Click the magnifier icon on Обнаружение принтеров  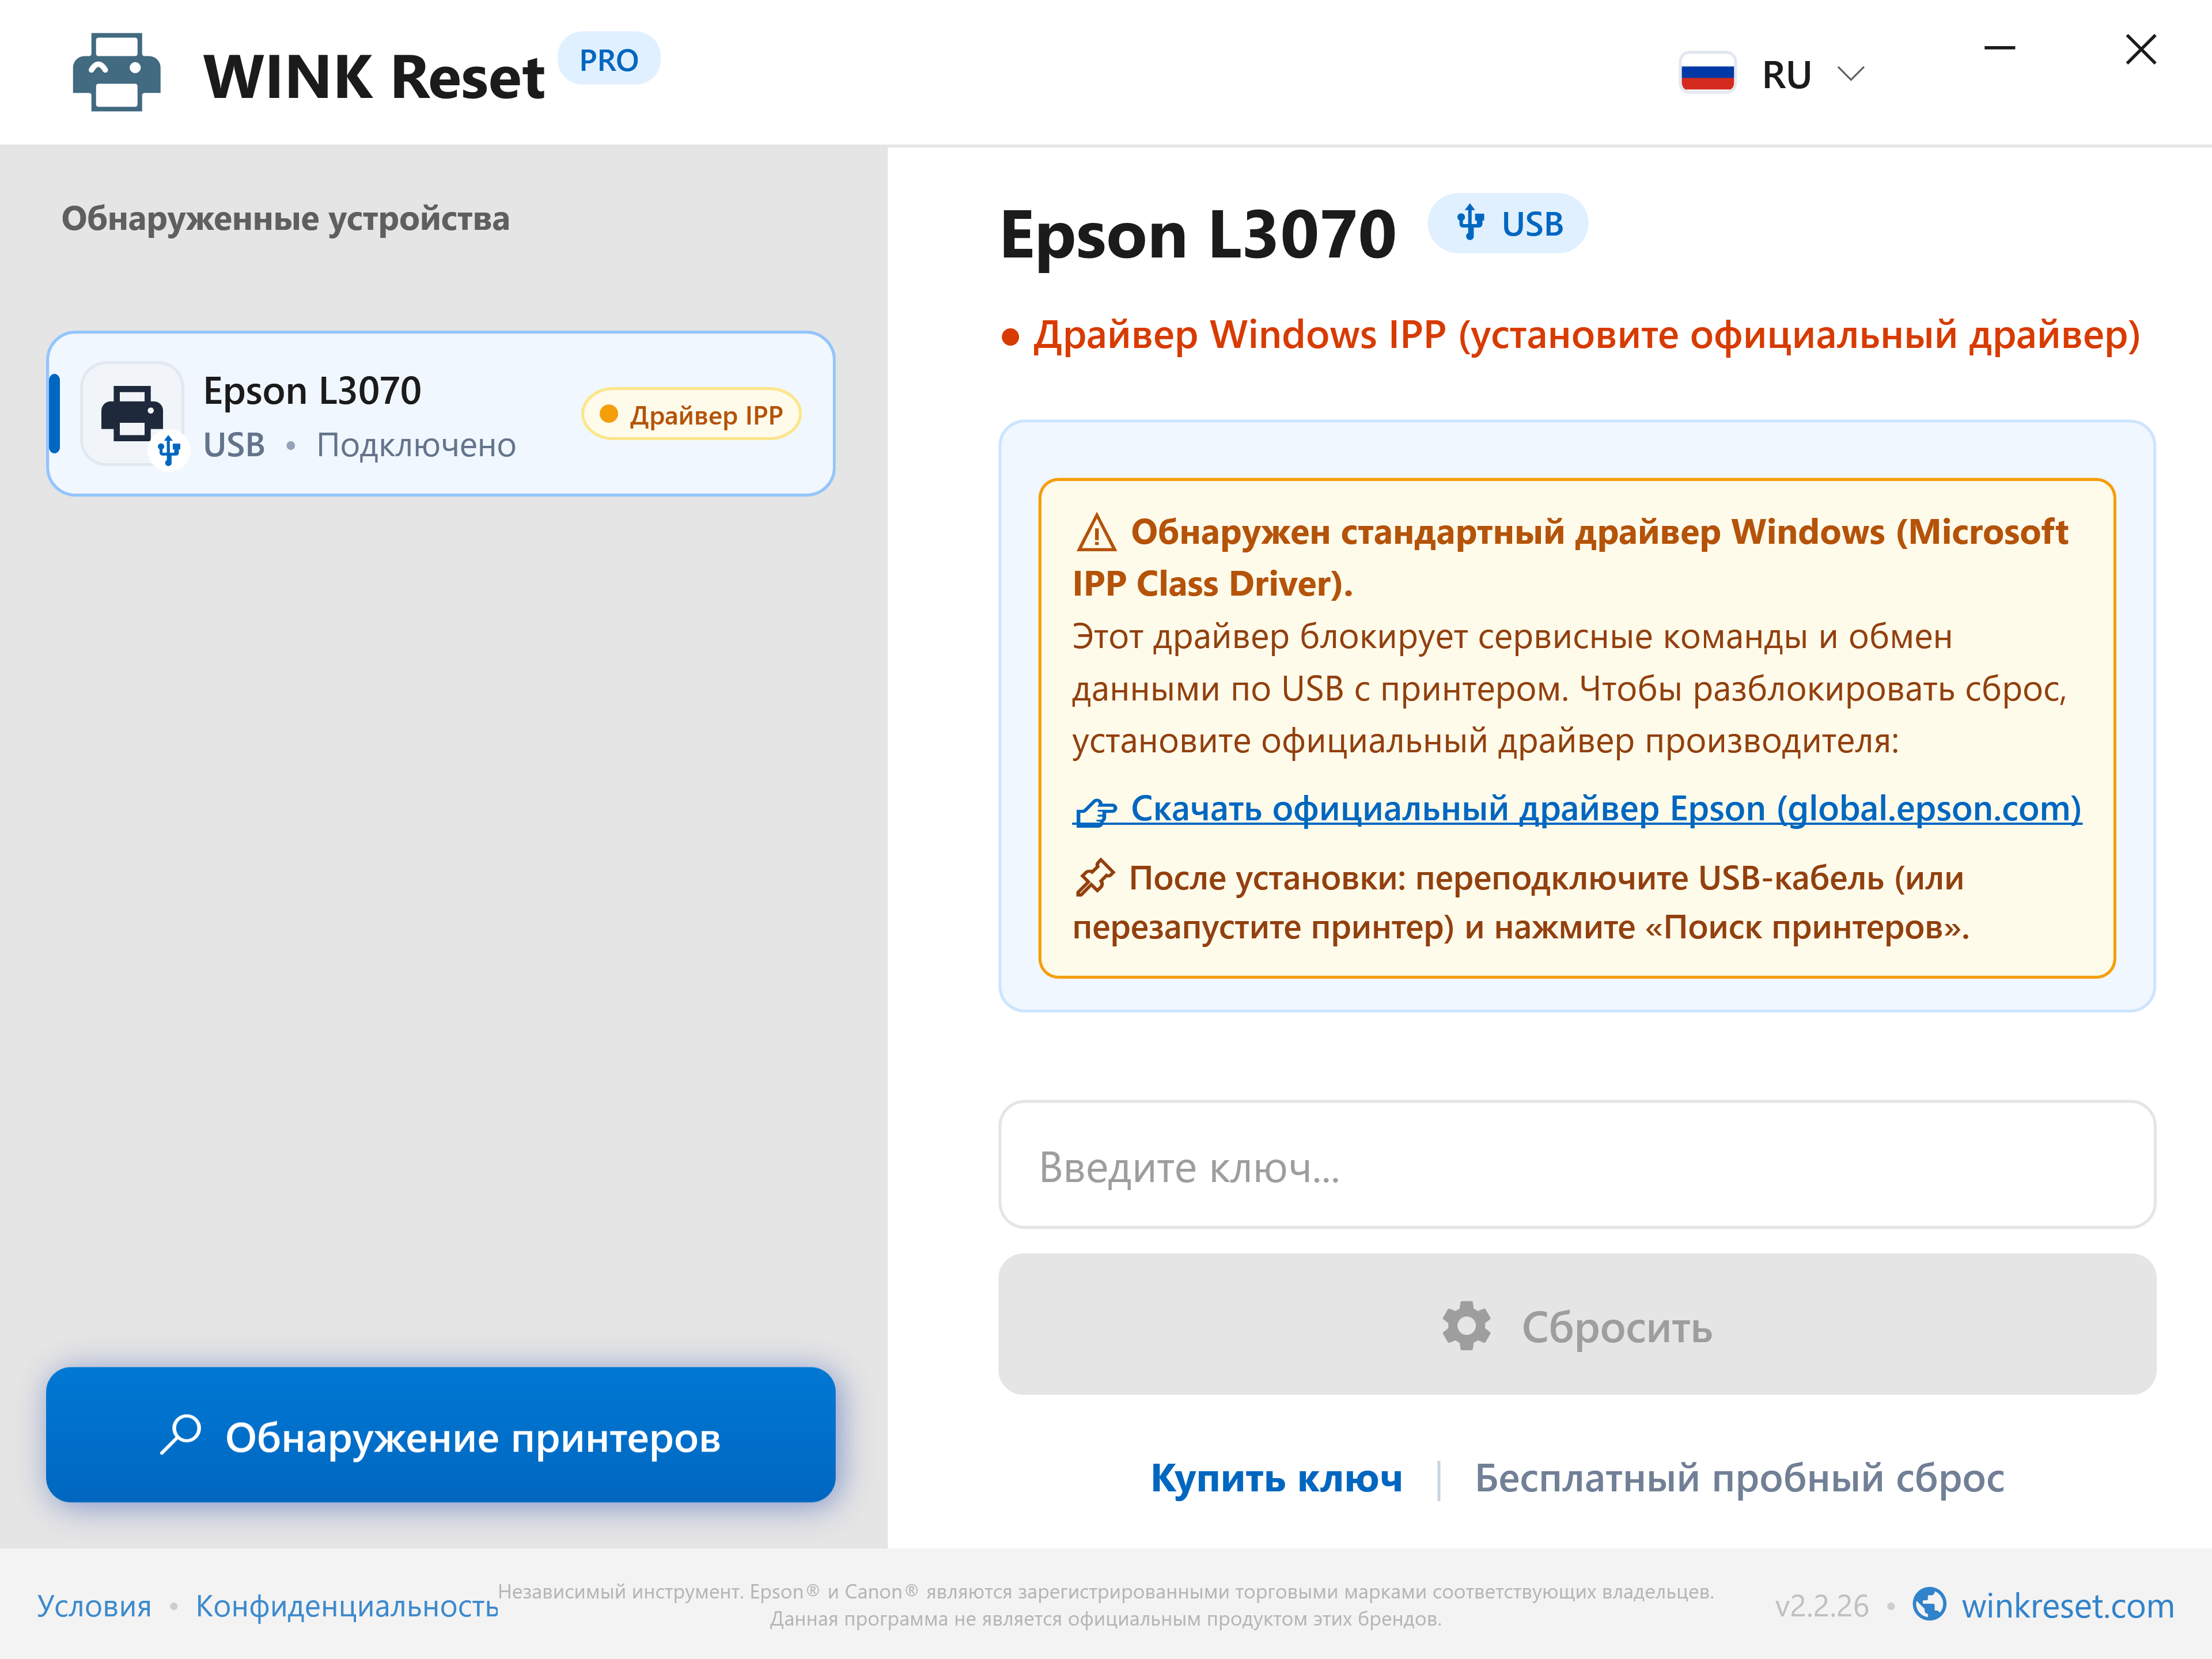tap(181, 1435)
